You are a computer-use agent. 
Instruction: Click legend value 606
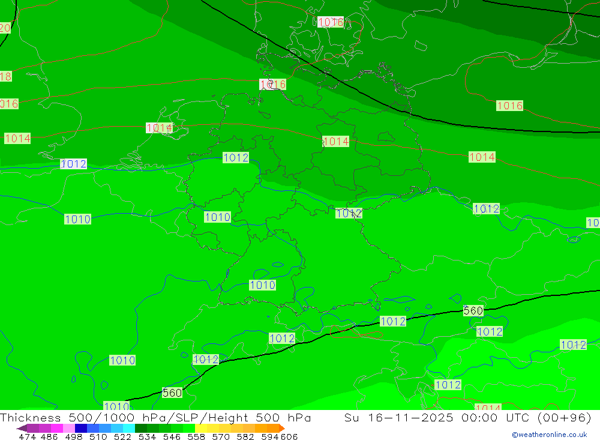coord(289,436)
